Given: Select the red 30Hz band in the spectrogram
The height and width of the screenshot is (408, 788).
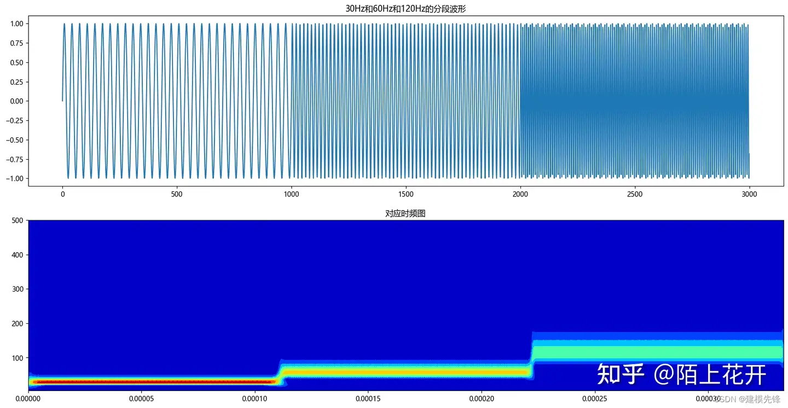Looking at the screenshot, I should pos(153,381).
